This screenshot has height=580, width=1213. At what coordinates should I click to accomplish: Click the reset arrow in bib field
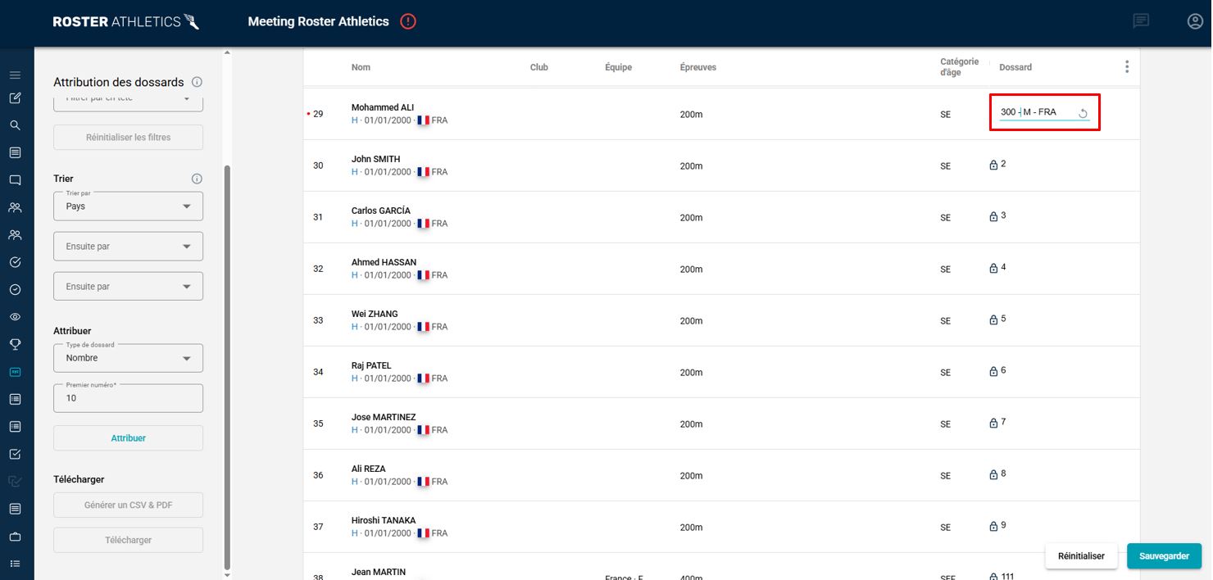1083,113
